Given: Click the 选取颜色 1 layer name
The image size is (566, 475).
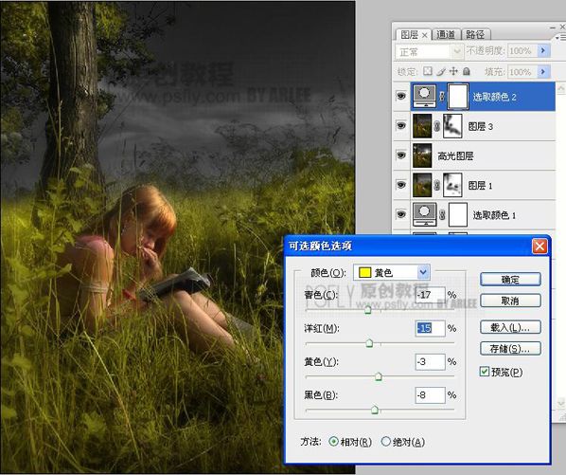Looking at the screenshot, I should 494,215.
